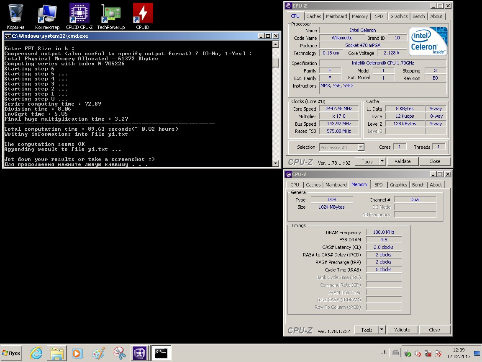Viewport: 482px width, 362px height.
Task: Click the bottom CPU-Z window title icon
Action: click(288, 174)
